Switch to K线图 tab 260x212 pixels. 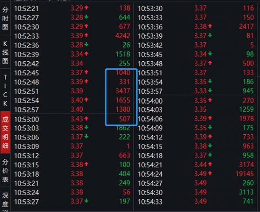point(5,52)
